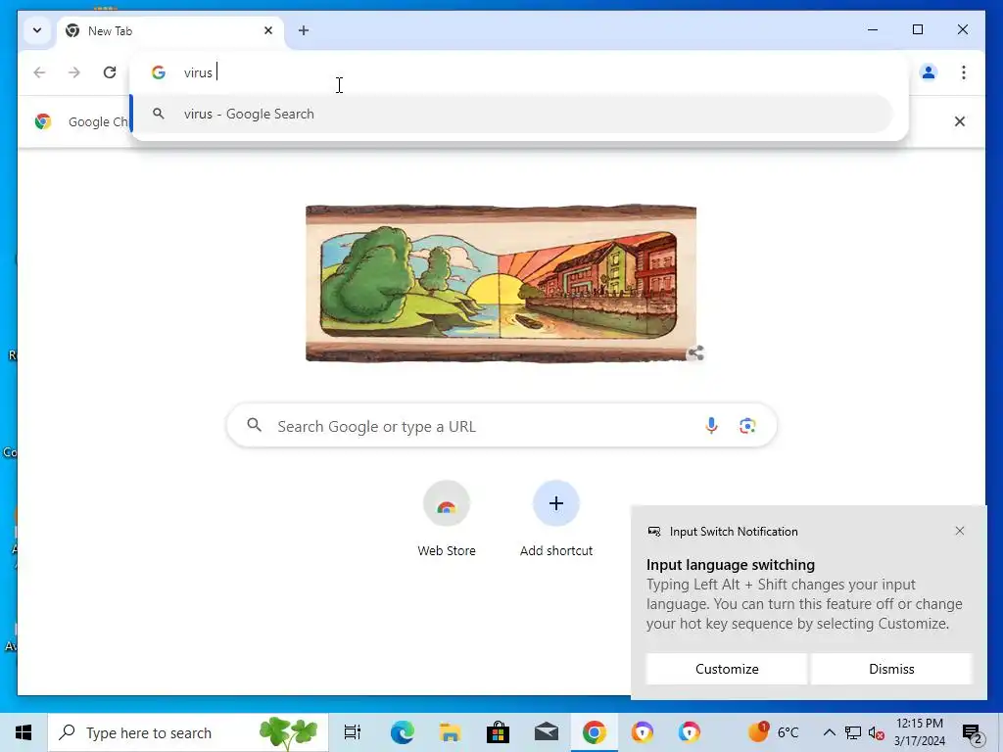This screenshot has width=1003, height=752.
Task: Click the address bar containing 'virus'
Action: click(x=518, y=72)
